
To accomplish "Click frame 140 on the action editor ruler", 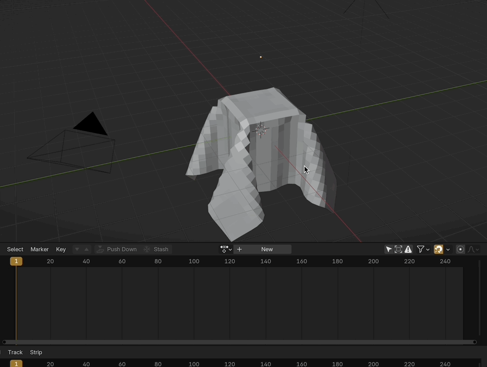I will point(265,261).
